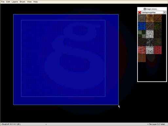The height and width of the screenshot is (126, 168).
Task: Open the Brush menu
Action: pos(23,2)
